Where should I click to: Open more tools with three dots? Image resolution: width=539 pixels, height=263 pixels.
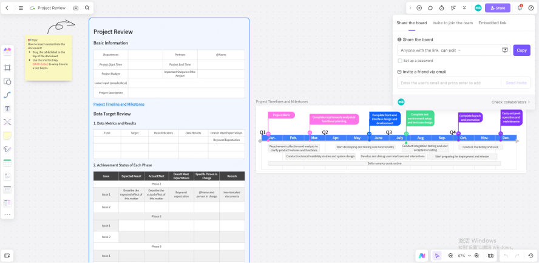pyautogui.click(x=7, y=214)
